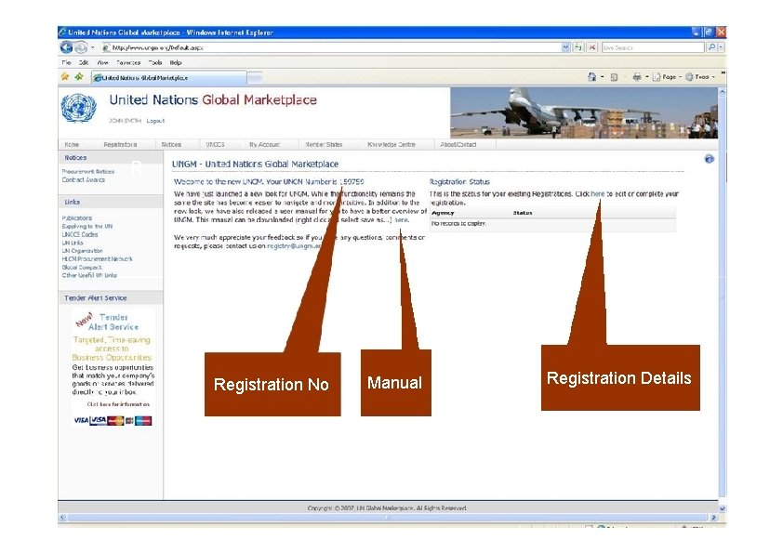The image size is (783, 553).
Task: Open the Tools gear toolbar menu
Action: coord(700,77)
